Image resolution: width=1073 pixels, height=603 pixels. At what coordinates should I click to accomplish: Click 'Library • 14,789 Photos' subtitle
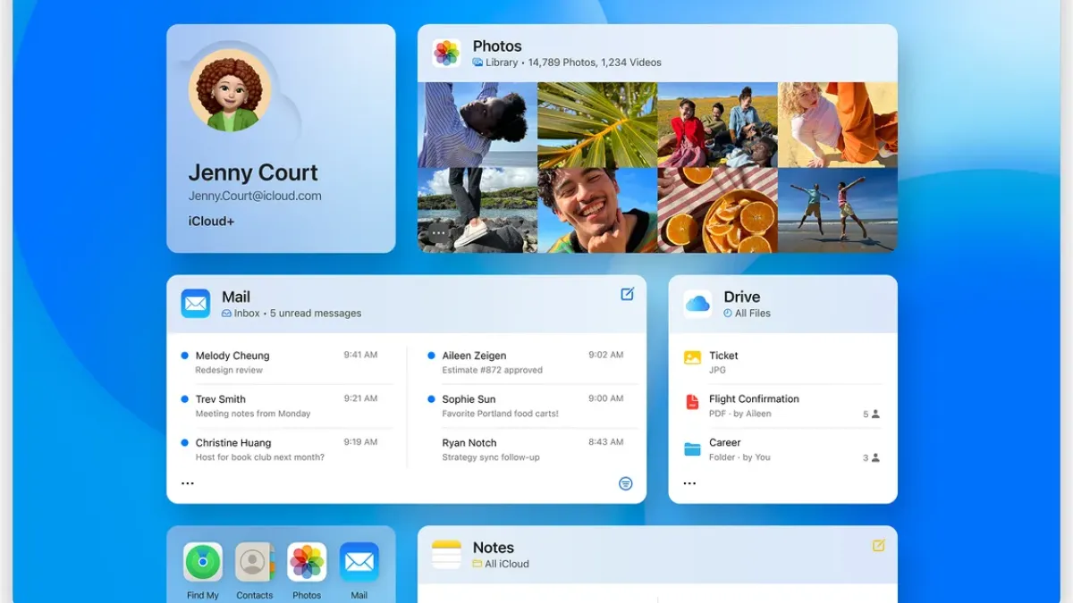pos(567,63)
